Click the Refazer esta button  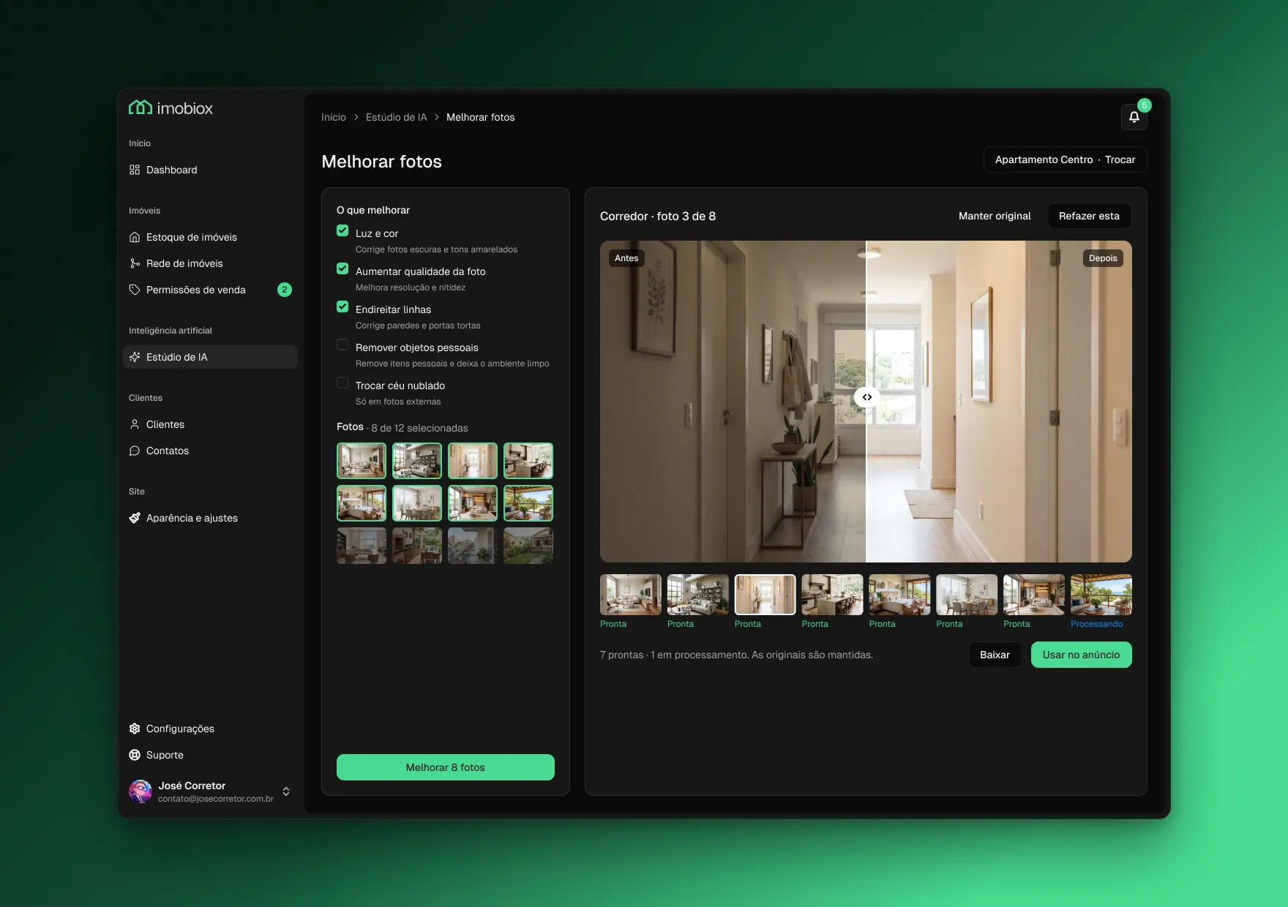[1089, 216]
